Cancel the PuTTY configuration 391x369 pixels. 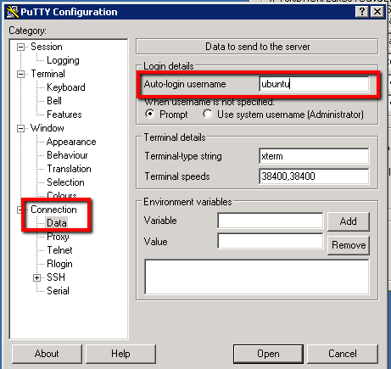click(x=343, y=354)
